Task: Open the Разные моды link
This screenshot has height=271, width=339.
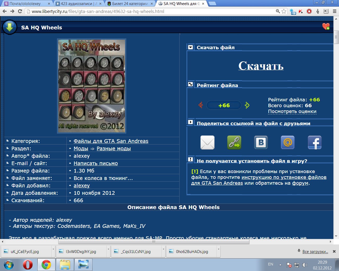Action: (x=114, y=148)
